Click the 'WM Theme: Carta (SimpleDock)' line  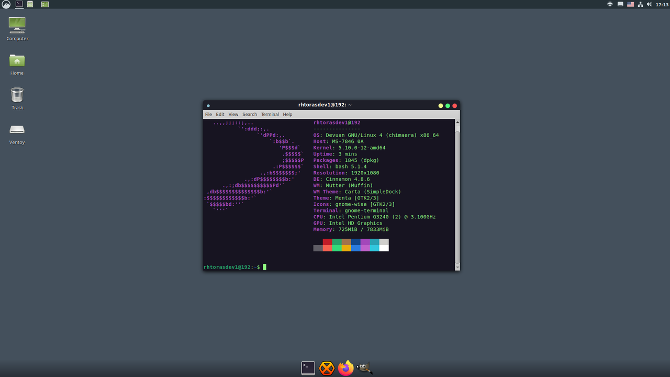[357, 192]
